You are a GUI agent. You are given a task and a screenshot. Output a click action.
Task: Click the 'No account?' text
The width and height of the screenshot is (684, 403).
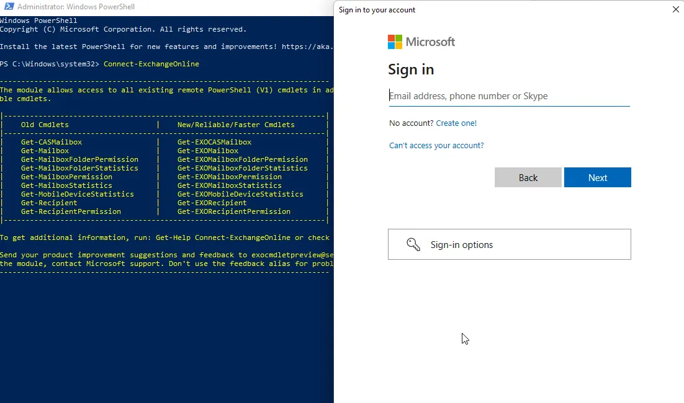tap(411, 123)
